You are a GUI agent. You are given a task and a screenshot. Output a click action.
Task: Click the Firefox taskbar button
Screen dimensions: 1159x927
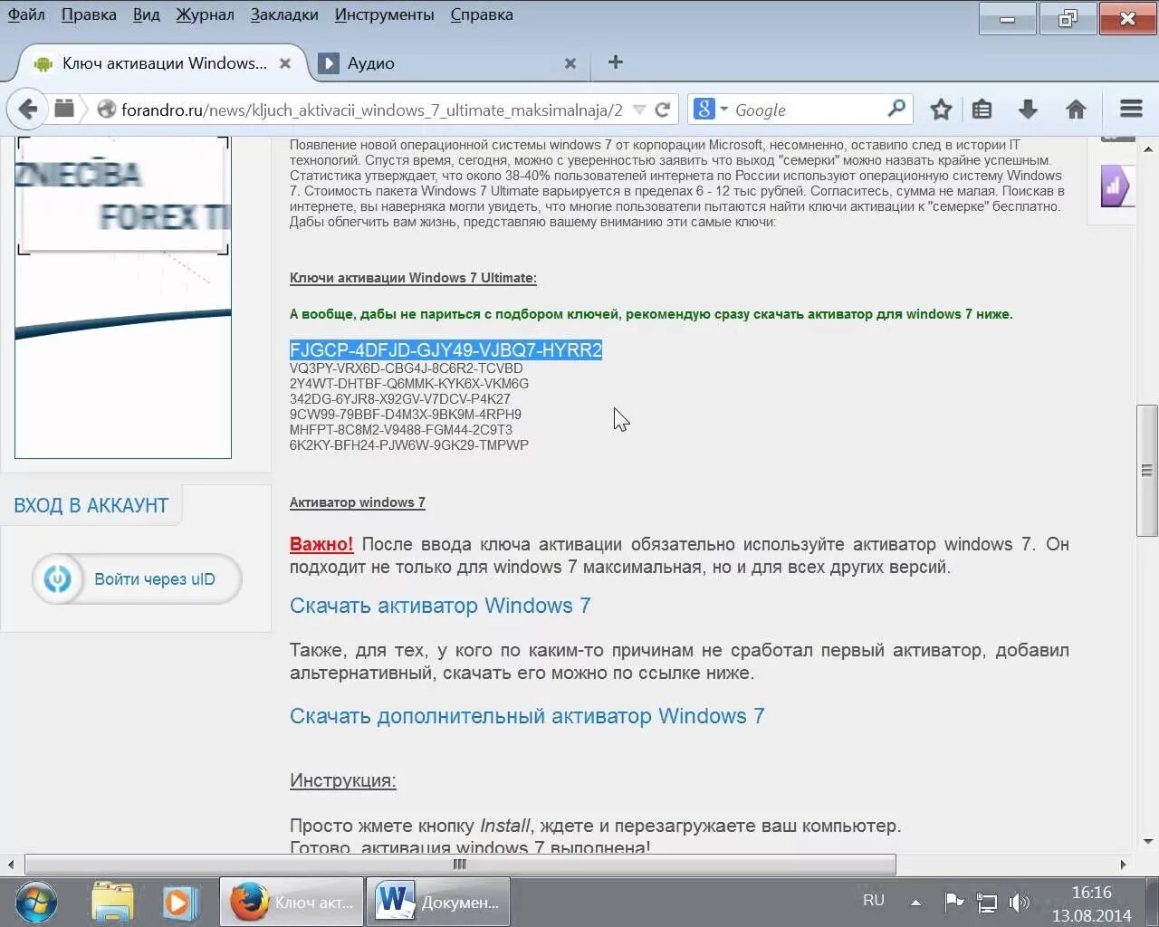coord(292,903)
